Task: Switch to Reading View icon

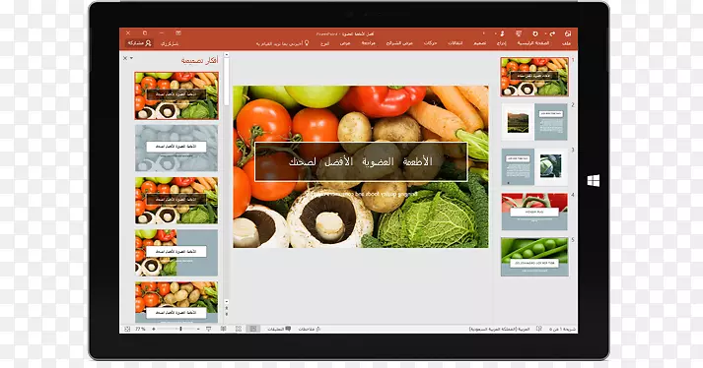Action: [223, 329]
